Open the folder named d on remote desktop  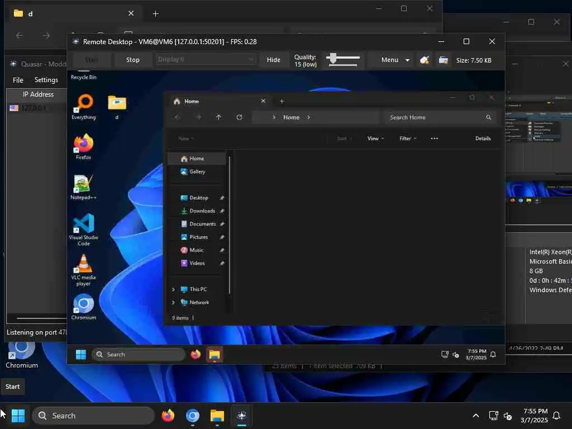tap(117, 107)
